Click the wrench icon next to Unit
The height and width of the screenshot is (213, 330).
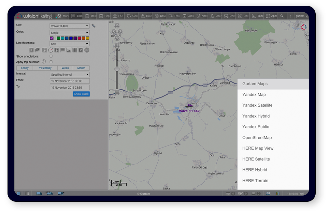click(x=94, y=26)
